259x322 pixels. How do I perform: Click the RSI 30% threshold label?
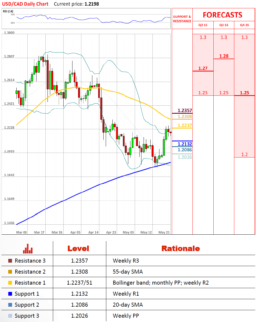pyautogui.click(x=13, y=23)
